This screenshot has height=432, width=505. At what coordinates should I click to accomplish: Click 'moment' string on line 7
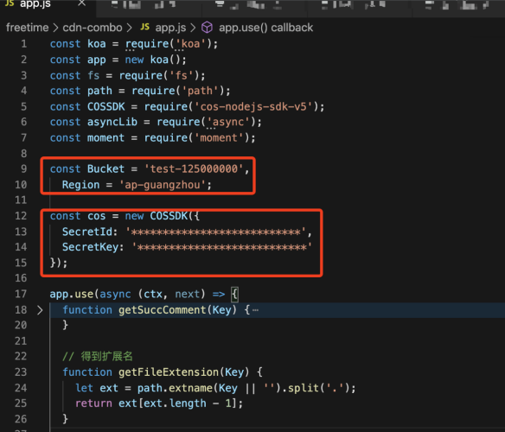point(219,137)
